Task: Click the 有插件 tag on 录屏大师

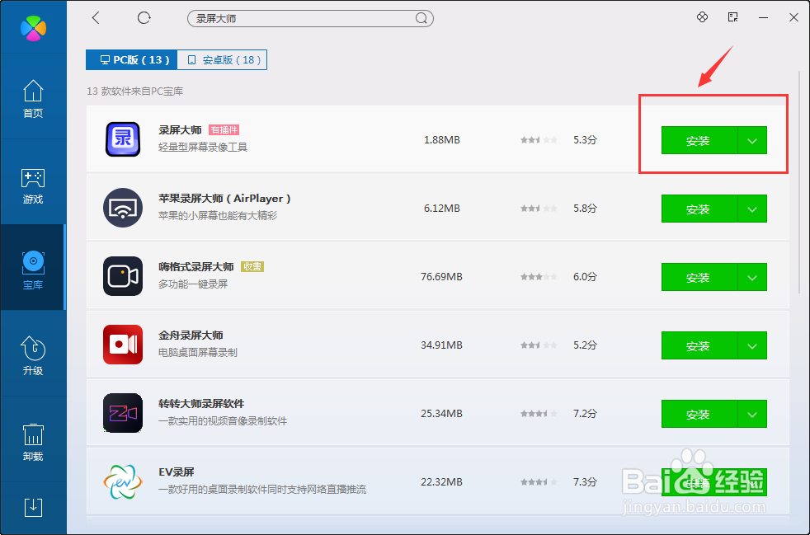Action: pyautogui.click(x=224, y=130)
